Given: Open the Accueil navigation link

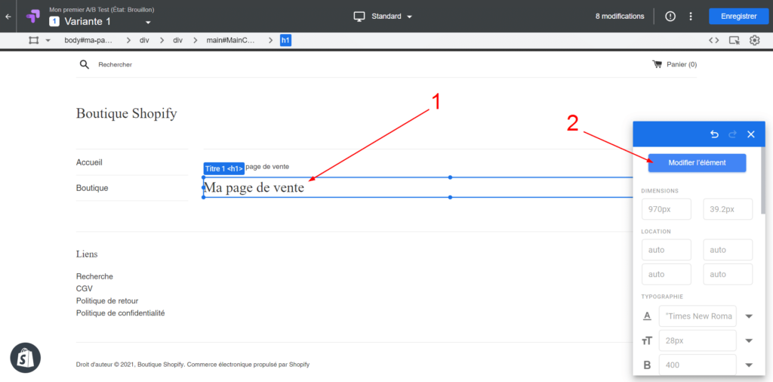Looking at the screenshot, I should 89,162.
